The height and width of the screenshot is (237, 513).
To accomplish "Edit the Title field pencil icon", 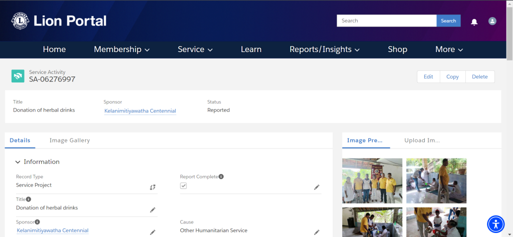I will 153,210.
